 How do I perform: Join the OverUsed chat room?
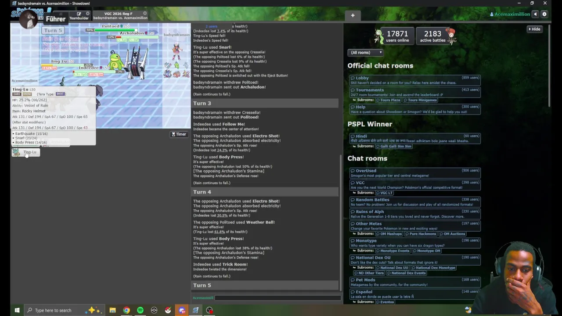[x=415, y=173]
